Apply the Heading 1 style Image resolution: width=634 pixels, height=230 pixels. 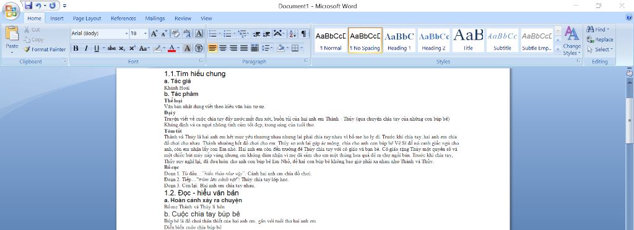tap(399, 40)
